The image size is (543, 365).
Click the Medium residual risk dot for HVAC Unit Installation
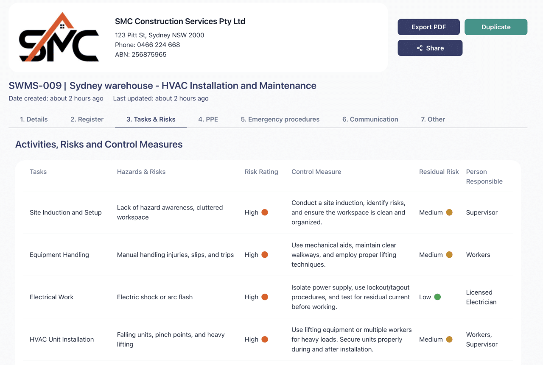(450, 340)
